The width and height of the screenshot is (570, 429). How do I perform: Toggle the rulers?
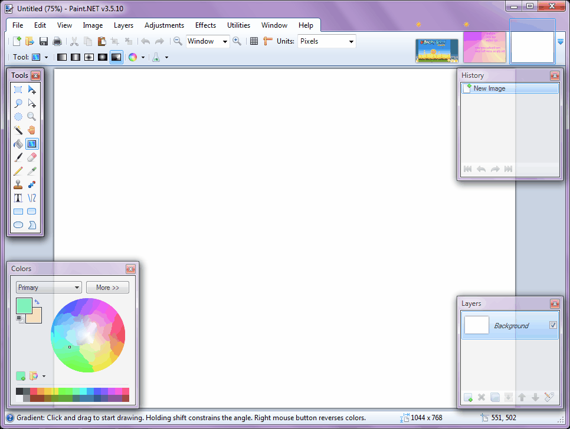coord(268,41)
